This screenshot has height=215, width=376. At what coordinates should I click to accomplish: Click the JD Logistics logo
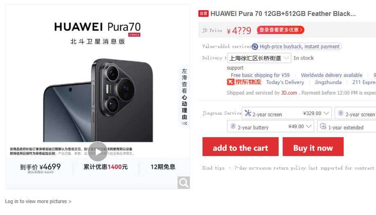(244, 82)
